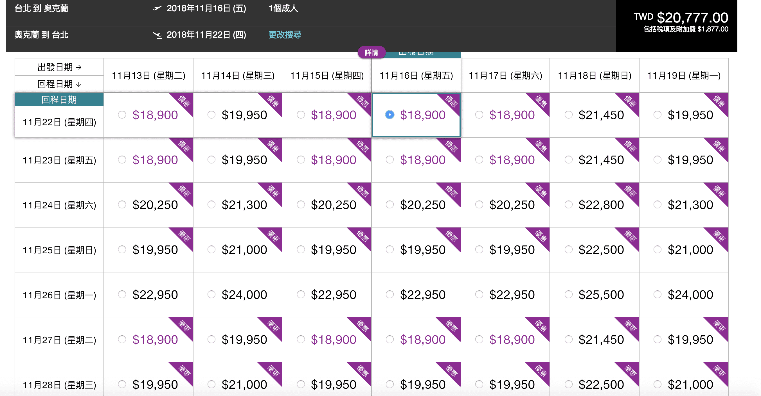This screenshot has height=396, width=761.
Task: Click the departure plane icon next to 2018年11月16日
Action: pyautogui.click(x=157, y=8)
